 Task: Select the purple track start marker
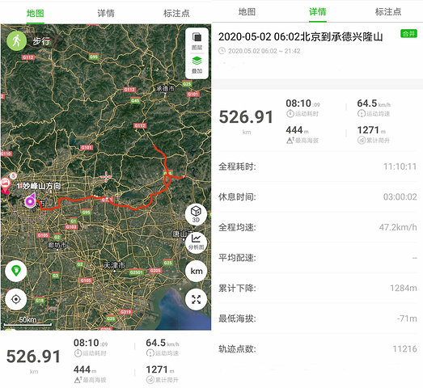click(30, 200)
